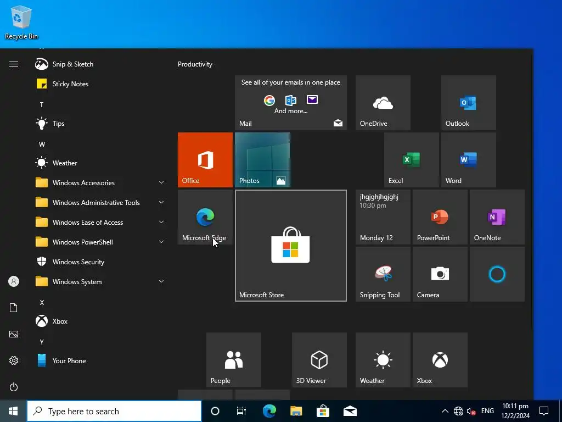Open the user account menu
This screenshot has width=562, height=422.
point(14,281)
